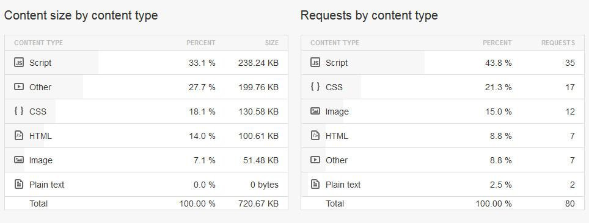Viewport: 589px width, 223px height.
Task: Select the 43.8 % Script requests percentage
Action: pos(499,63)
